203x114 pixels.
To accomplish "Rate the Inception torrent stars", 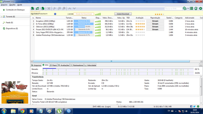I will [140, 21].
